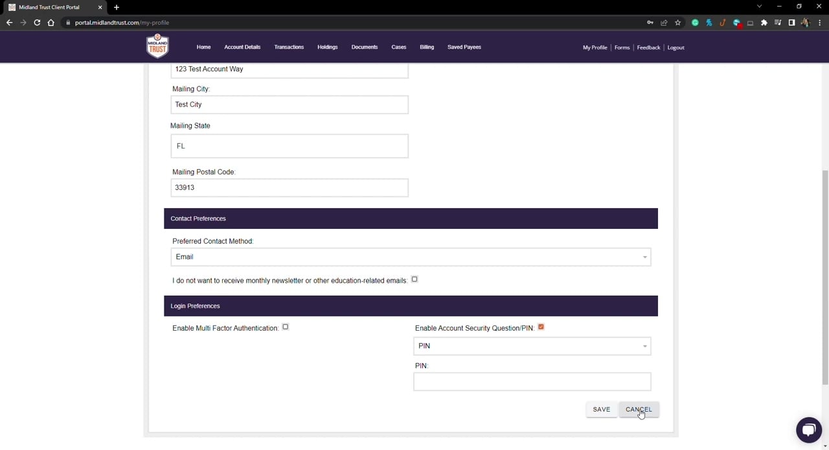Open the live chat widget
Screen dimensions: 829x450
coord(808,430)
